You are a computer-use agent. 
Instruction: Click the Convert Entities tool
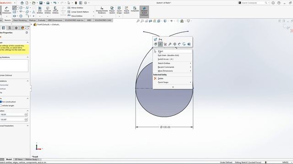[x=48, y=10]
